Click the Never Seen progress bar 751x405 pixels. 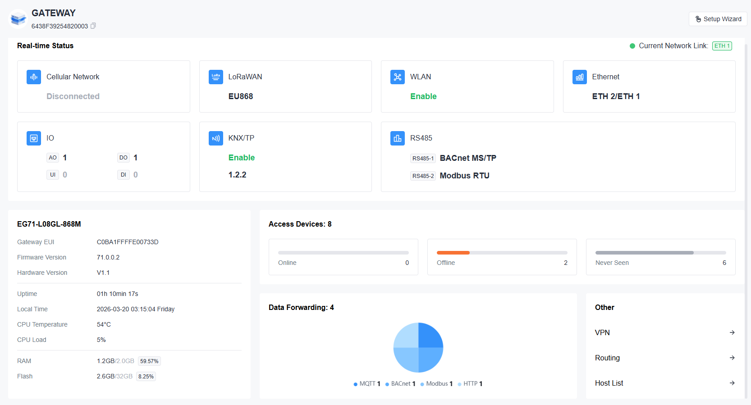pyautogui.click(x=660, y=253)
